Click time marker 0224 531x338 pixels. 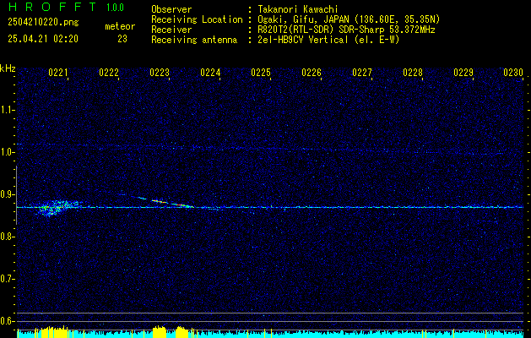(x=210, y=73)
